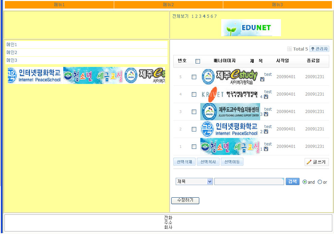Click the EDUNET banner logo

pos(251,28)
